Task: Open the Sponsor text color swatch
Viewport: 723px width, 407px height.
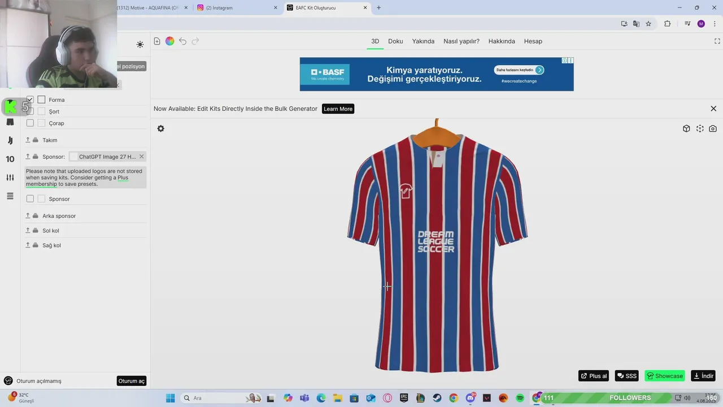Action: (41, 199)
